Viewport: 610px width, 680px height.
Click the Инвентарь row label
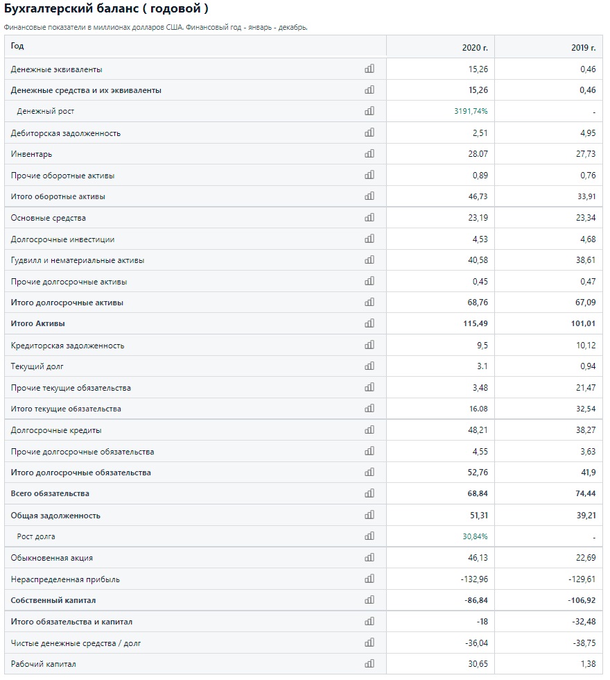pos(31,154)
